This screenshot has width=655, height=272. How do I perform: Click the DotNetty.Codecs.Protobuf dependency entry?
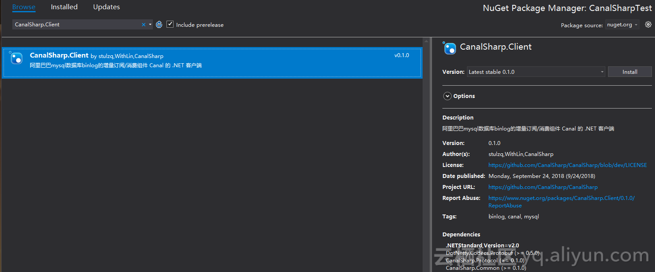(492, 253)
